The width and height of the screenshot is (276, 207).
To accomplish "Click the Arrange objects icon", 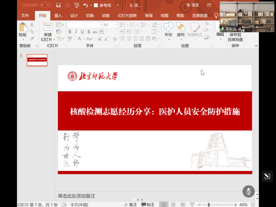I will 181,28.
